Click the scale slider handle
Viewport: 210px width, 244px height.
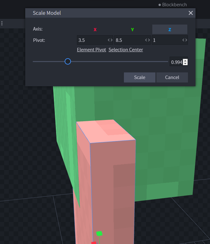(68, 61)
